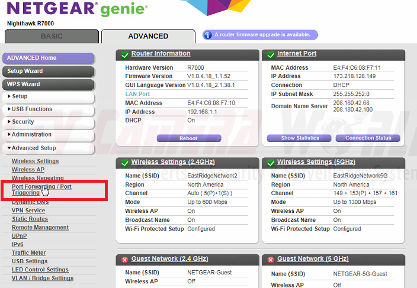Expand the Security section
This screenshot has width=417, height=288.
pyautogui.click(x=49, y=122)
